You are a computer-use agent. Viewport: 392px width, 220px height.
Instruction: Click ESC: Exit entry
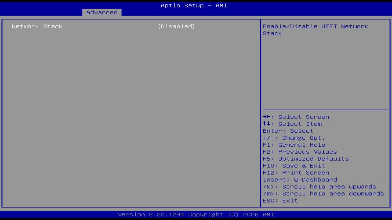[280, 200]
